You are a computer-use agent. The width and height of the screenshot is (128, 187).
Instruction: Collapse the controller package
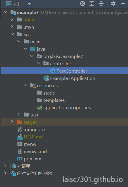(39, 63)
